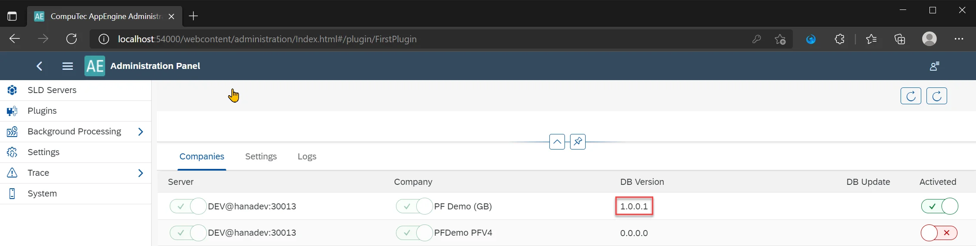Pin the header using the pin icon

pyautogui.click(x=577, y=141)
